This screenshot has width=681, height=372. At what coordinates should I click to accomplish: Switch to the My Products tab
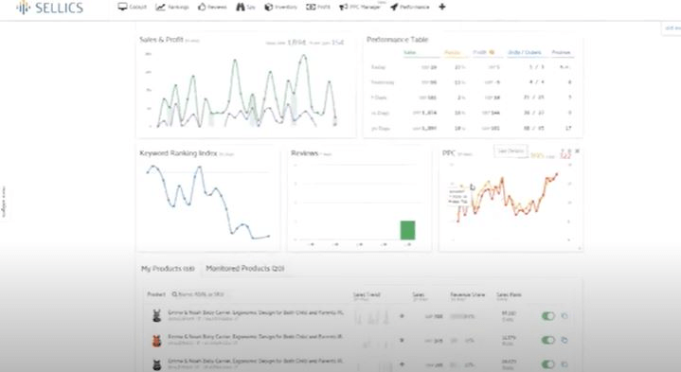point(168,269)
